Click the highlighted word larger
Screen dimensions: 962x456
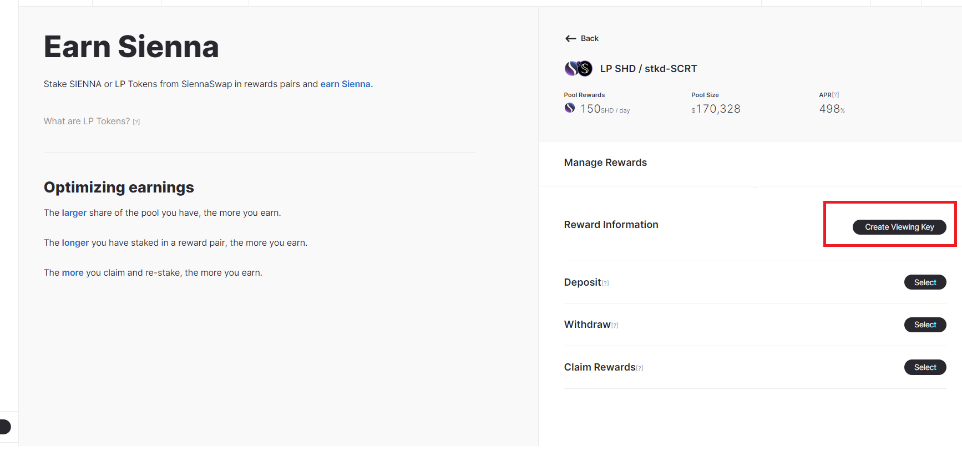(74, 212)
